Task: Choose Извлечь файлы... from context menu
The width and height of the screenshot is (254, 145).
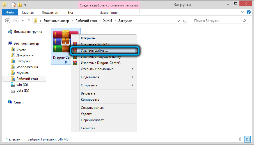Action: pos(94,50)
